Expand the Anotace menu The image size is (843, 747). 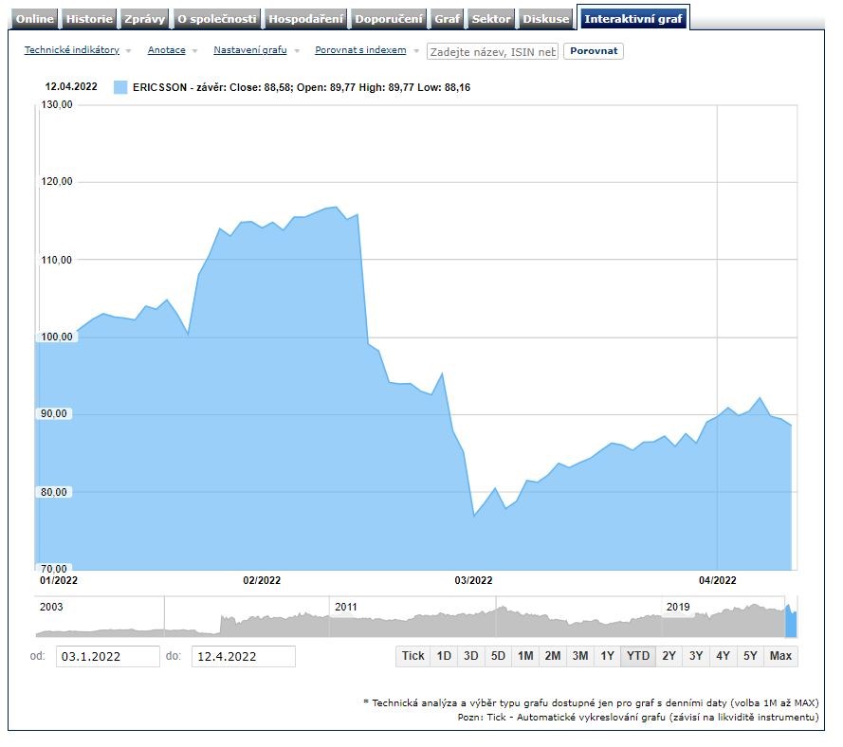click(x=167, y=50)
